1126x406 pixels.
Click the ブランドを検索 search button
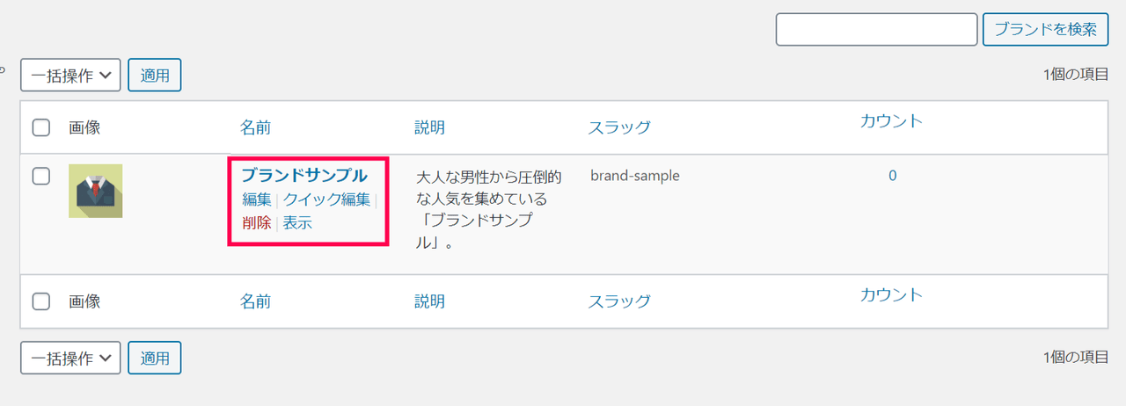(1045, 29)
